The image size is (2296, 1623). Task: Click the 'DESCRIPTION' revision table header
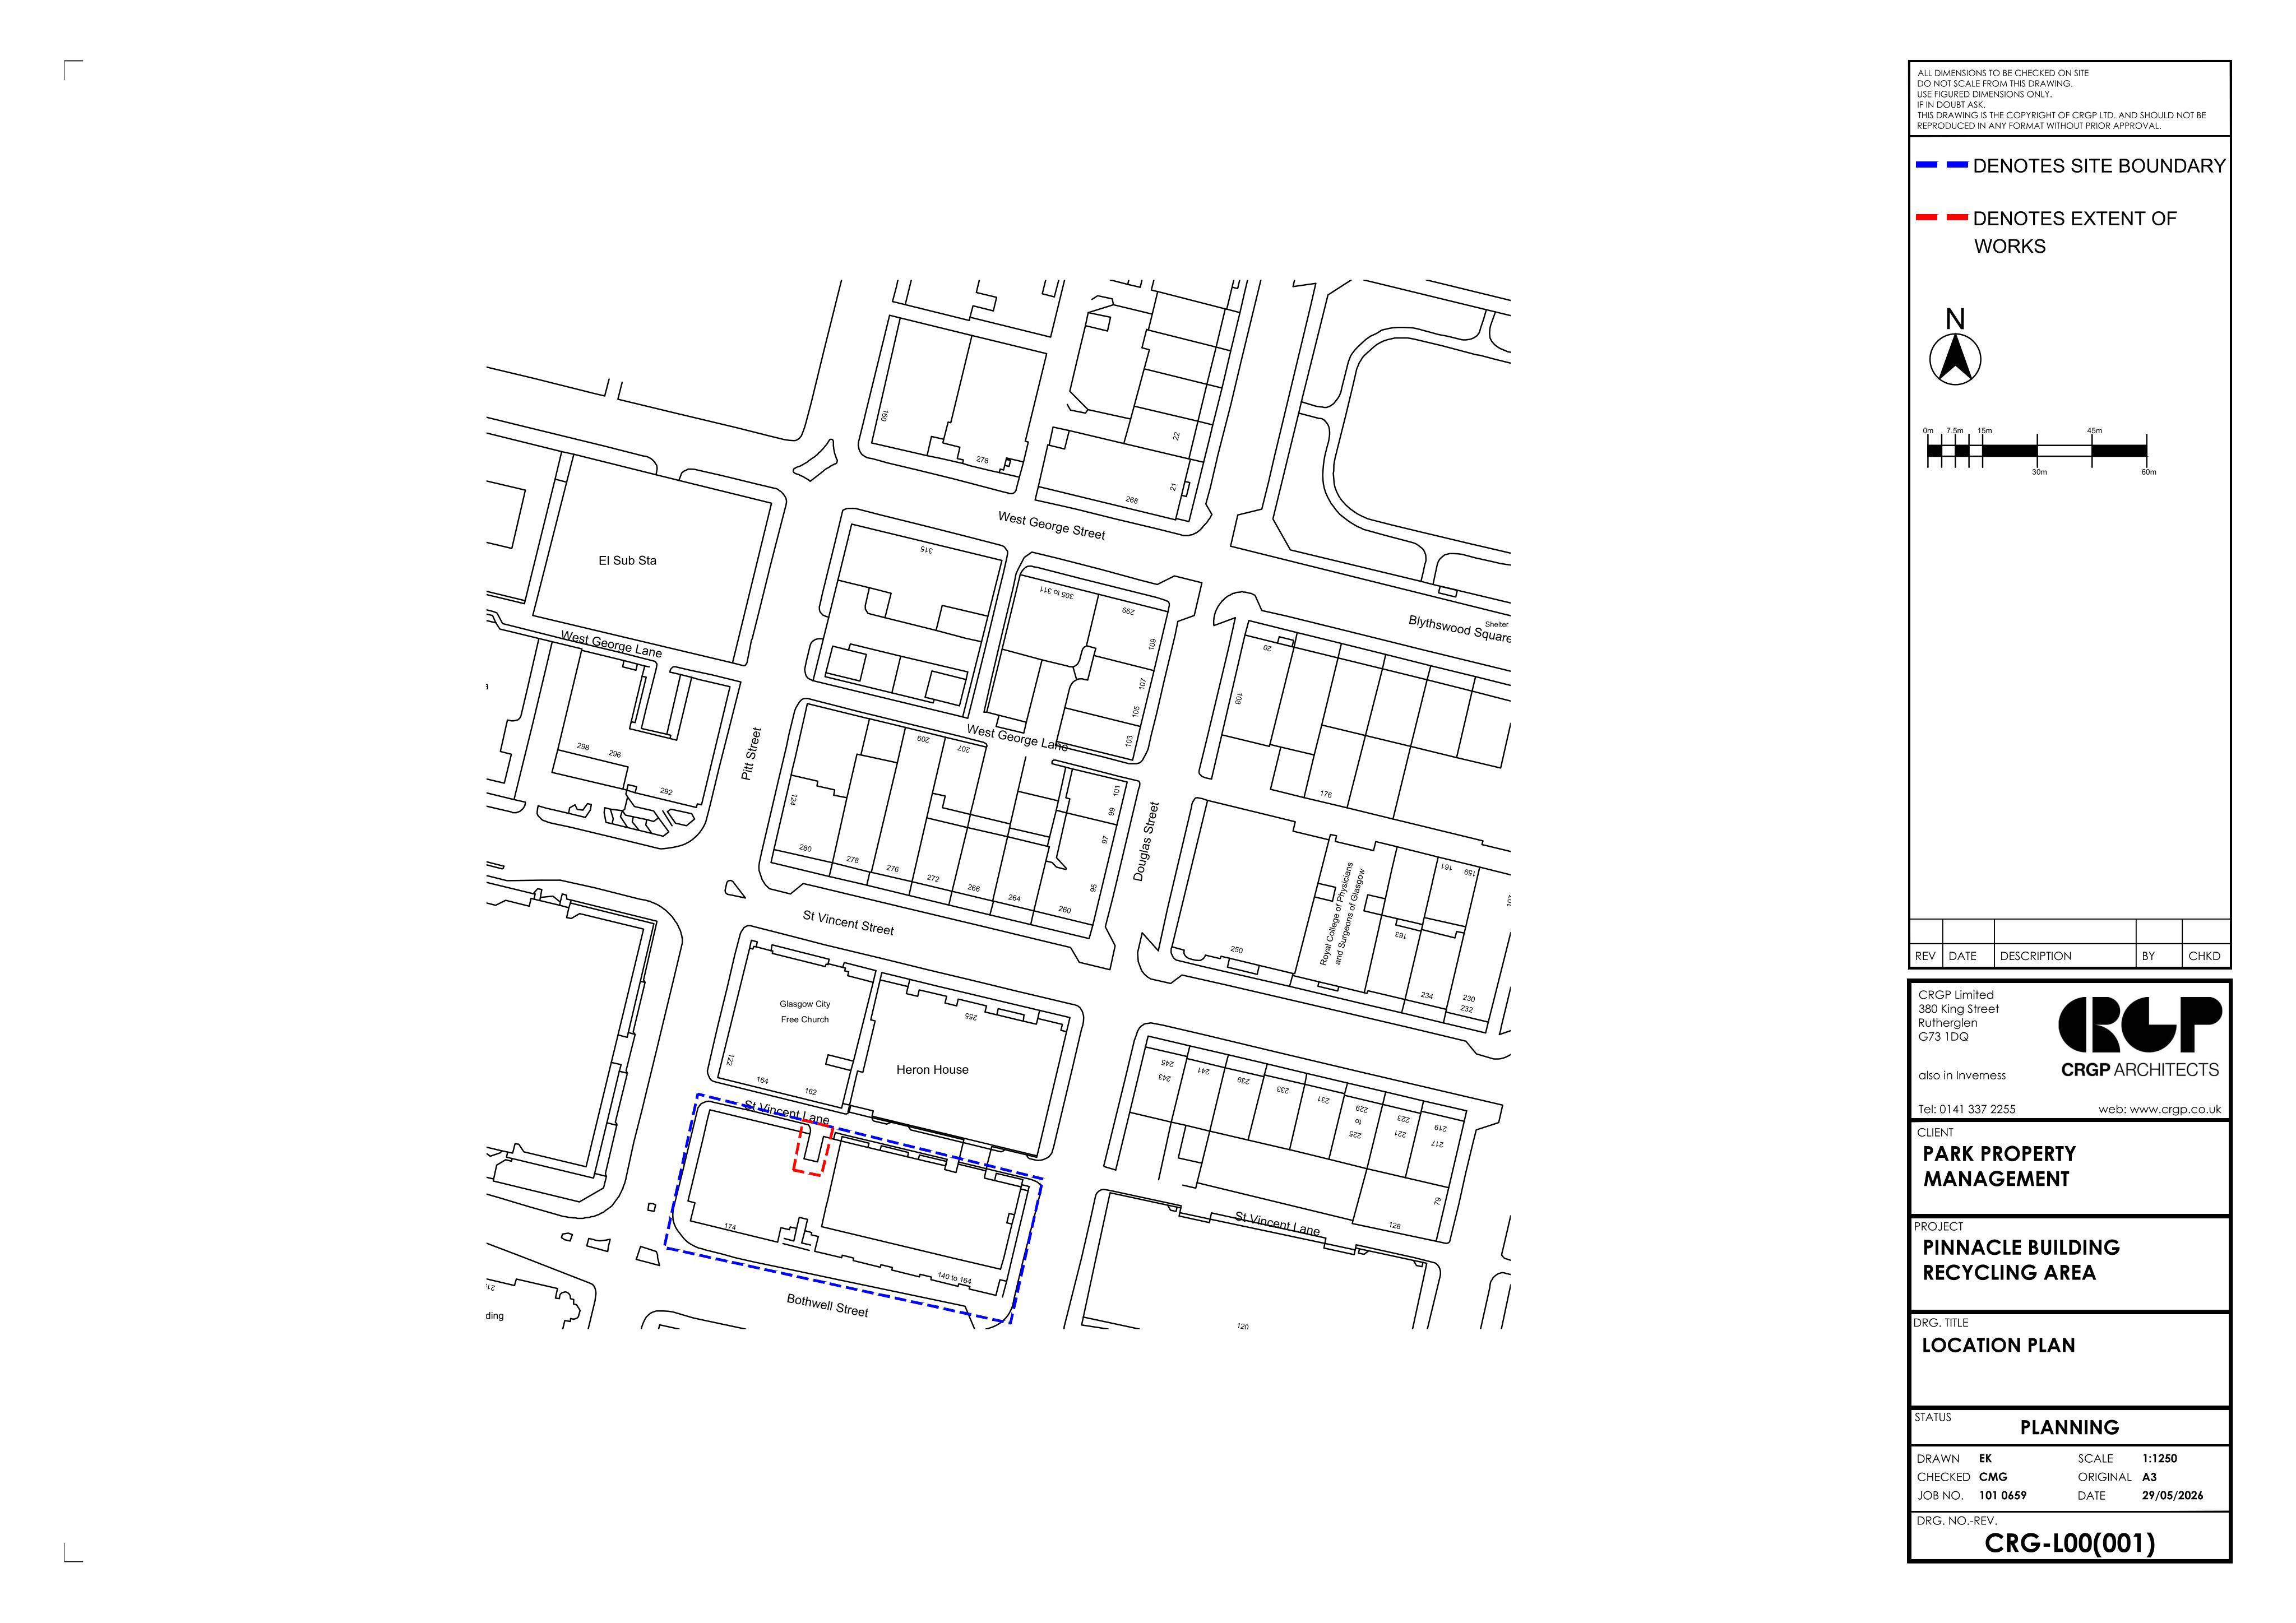(2035, 956)
